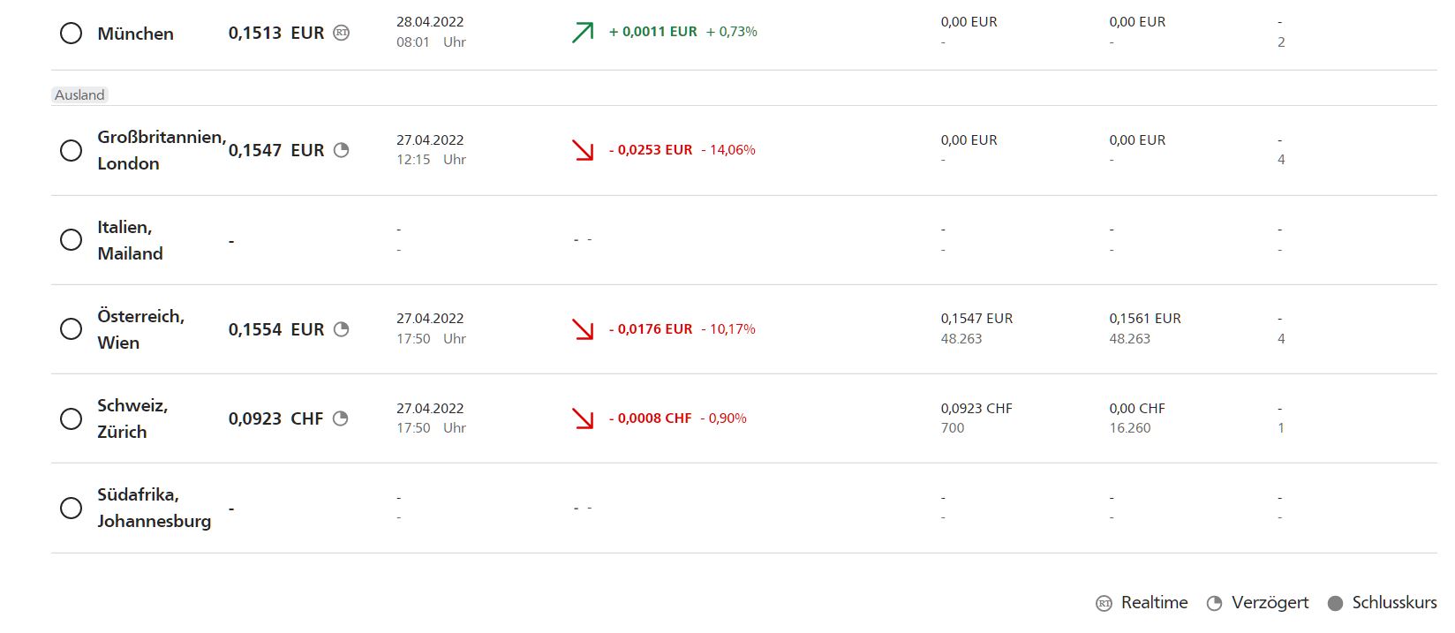Choose Südafrika, Johannesburg radio option

coord(71,508)
